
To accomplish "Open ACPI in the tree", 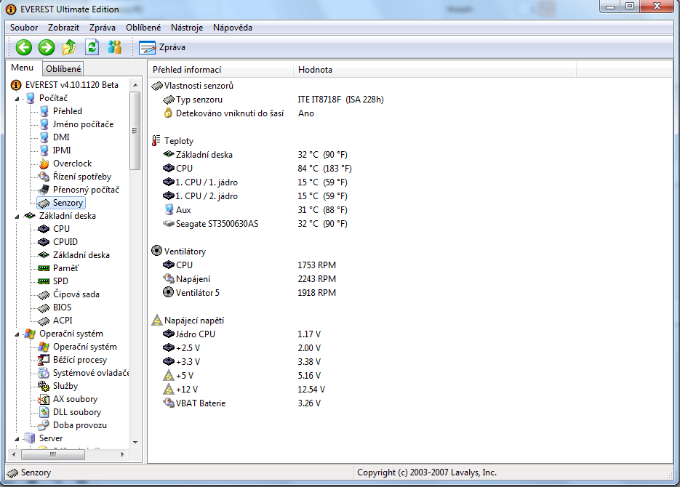I will [63, 321].
